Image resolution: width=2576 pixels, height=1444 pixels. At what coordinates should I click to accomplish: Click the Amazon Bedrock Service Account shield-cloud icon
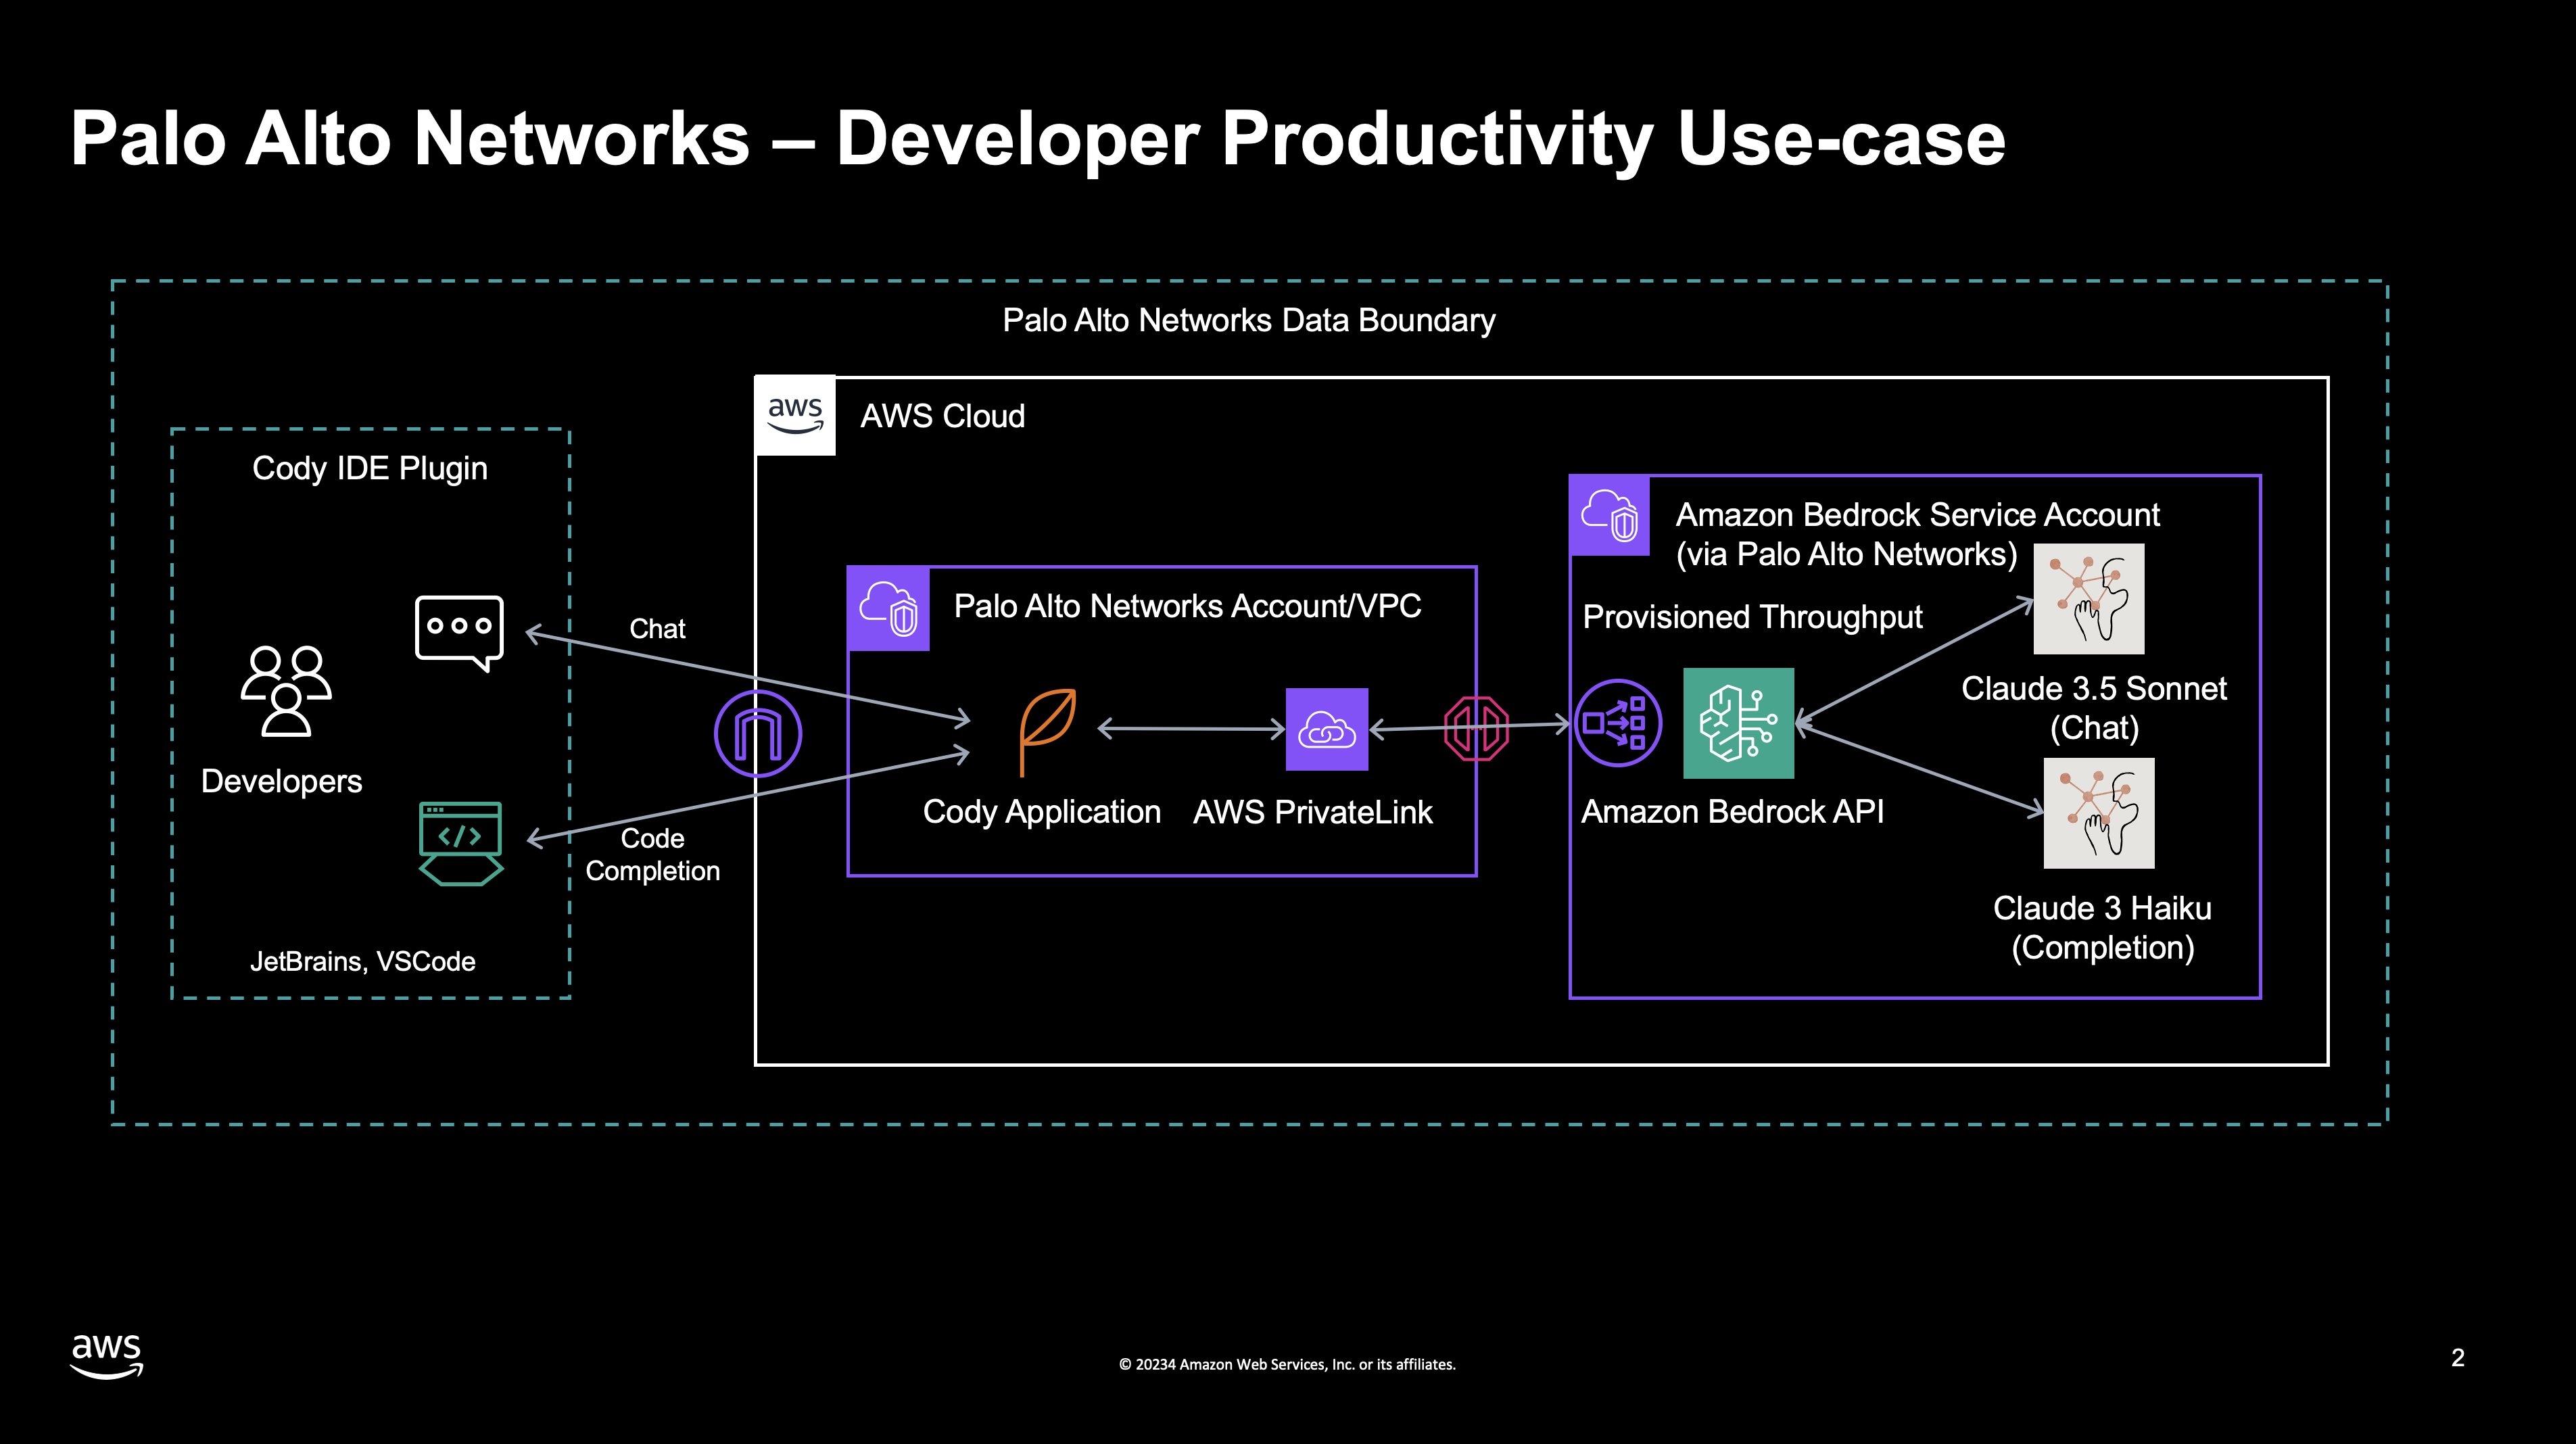click(1610, 516)
